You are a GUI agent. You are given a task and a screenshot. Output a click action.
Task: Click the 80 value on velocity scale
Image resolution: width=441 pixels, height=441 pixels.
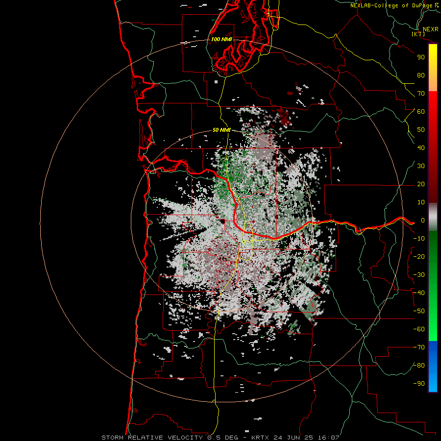coord(421,75)
